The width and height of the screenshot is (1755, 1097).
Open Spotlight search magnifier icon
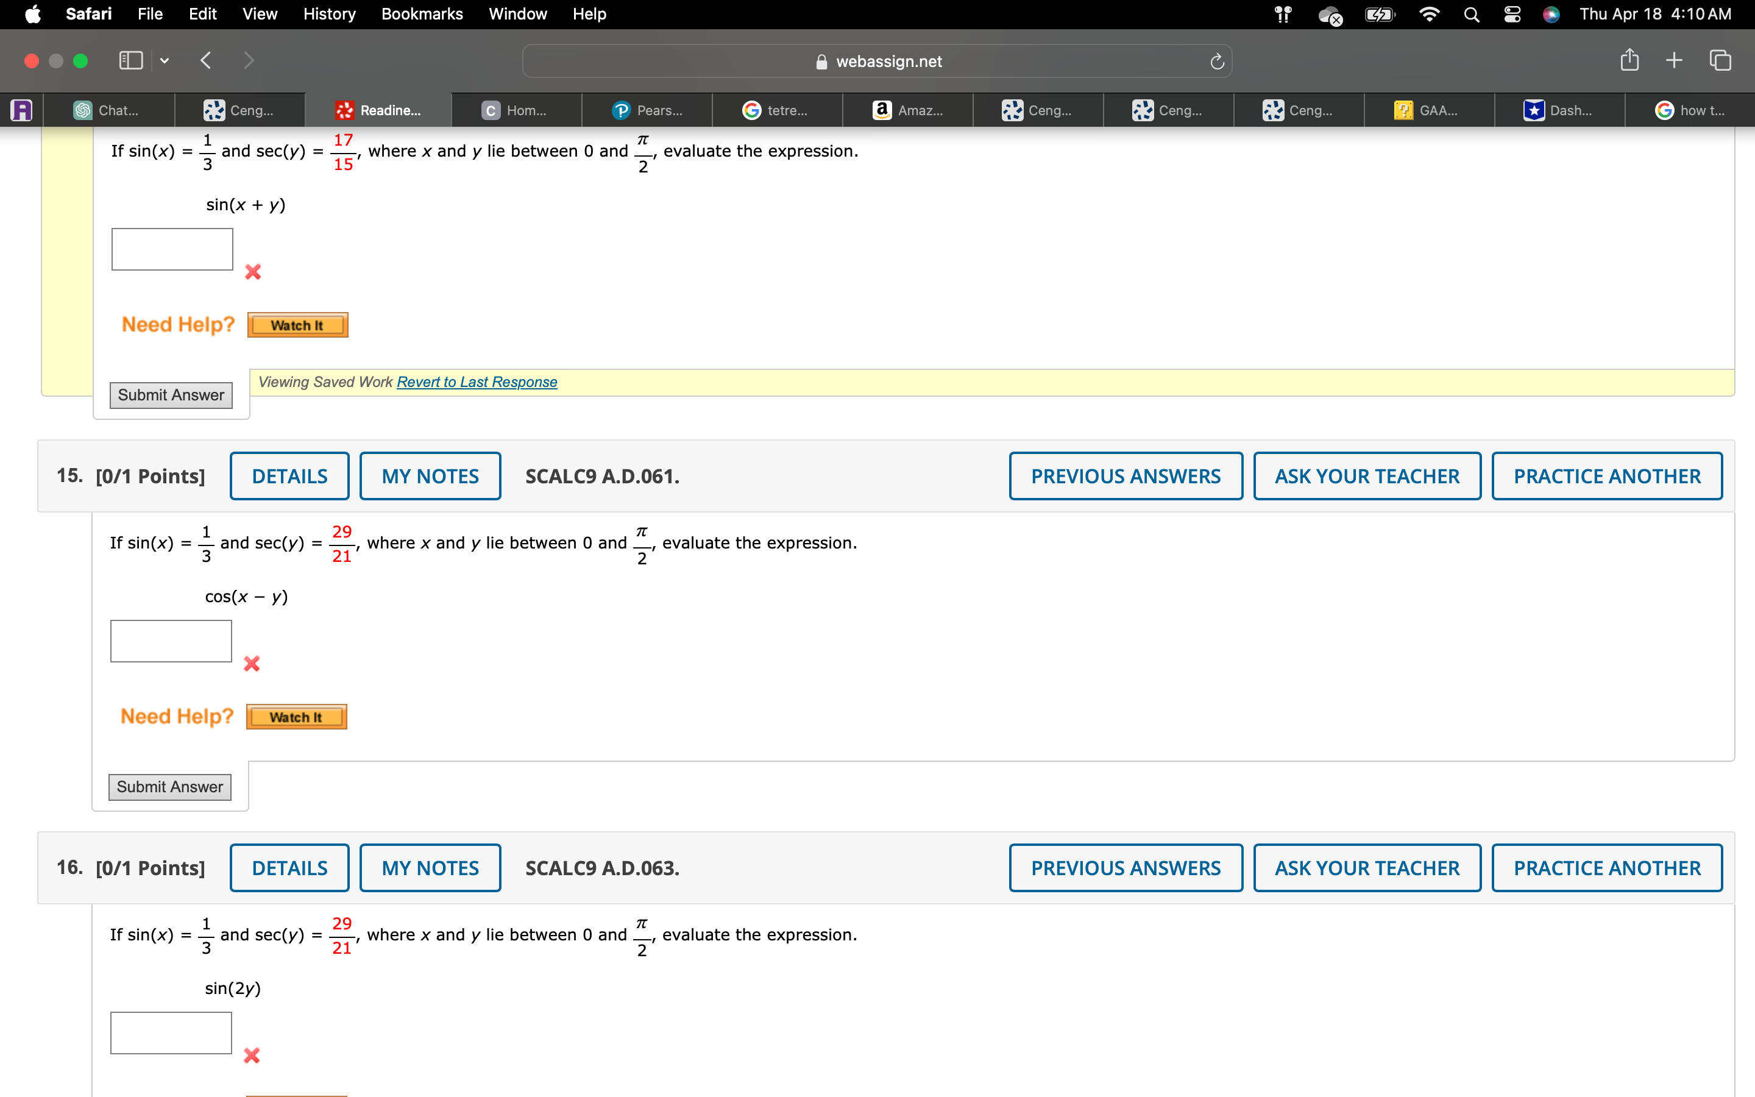1470,15
